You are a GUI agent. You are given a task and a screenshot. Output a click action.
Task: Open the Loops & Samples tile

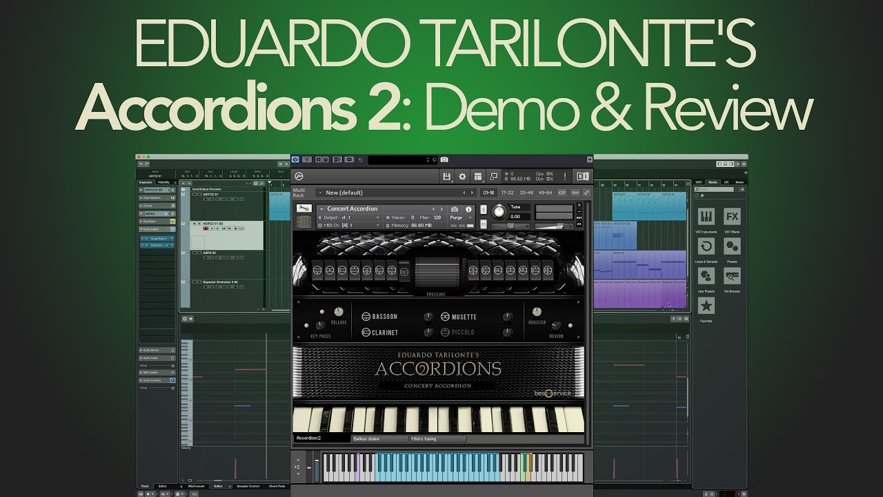[706, 246]
